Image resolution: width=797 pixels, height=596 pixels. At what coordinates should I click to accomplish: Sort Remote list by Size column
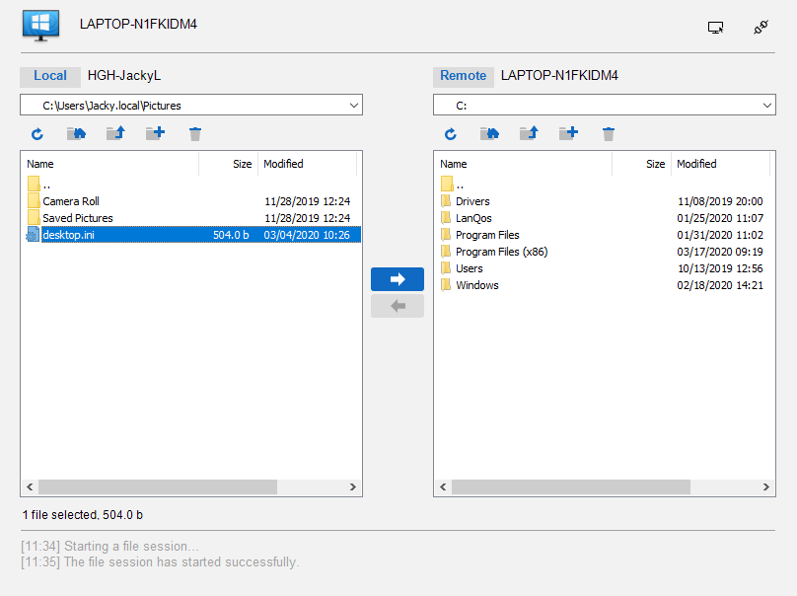[641, 164]
